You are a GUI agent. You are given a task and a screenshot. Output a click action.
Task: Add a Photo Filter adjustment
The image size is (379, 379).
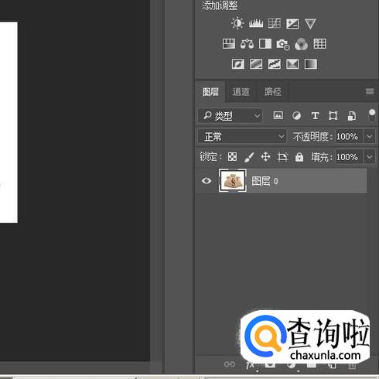(x=283, y=44)
